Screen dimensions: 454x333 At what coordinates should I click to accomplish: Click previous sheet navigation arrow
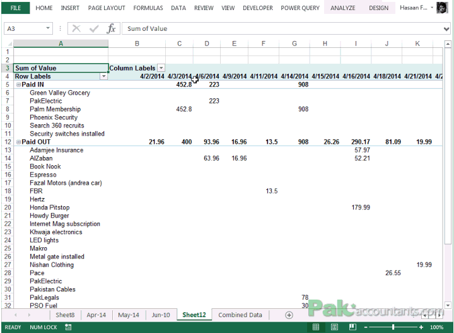(x=16, y=315)
